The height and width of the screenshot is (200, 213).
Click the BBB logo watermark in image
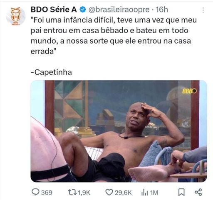tap(189, 91)
